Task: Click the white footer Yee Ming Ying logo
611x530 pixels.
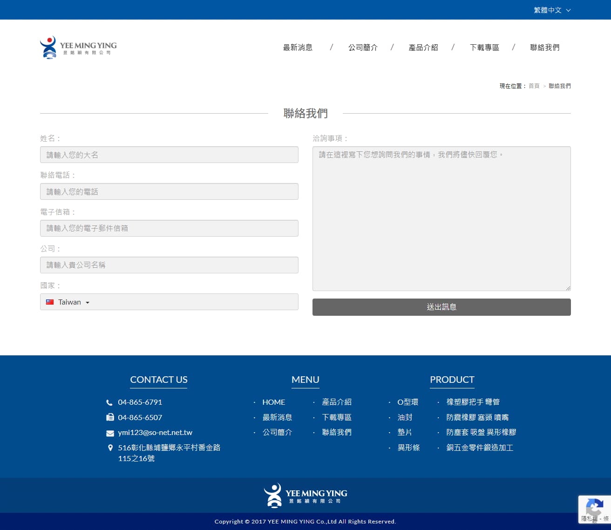Action: [305, 496]
